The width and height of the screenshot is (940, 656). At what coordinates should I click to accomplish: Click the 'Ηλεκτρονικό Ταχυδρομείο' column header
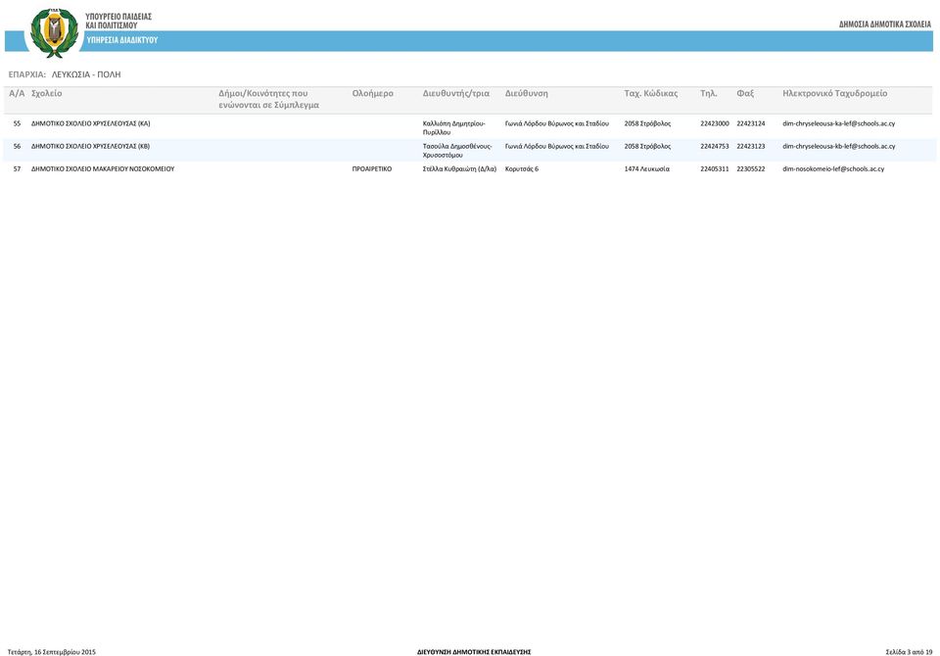834,94
